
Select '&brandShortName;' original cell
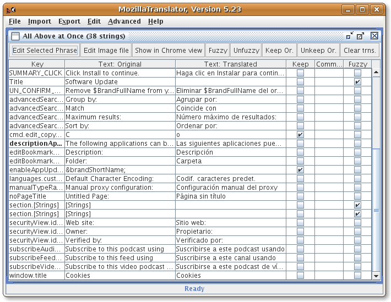pyautogui.click(x=120, y=169)
